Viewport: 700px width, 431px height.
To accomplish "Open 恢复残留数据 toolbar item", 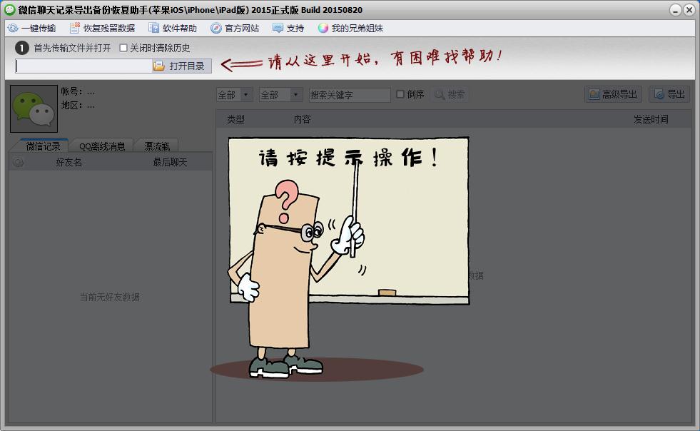I will tap(102, 28).
